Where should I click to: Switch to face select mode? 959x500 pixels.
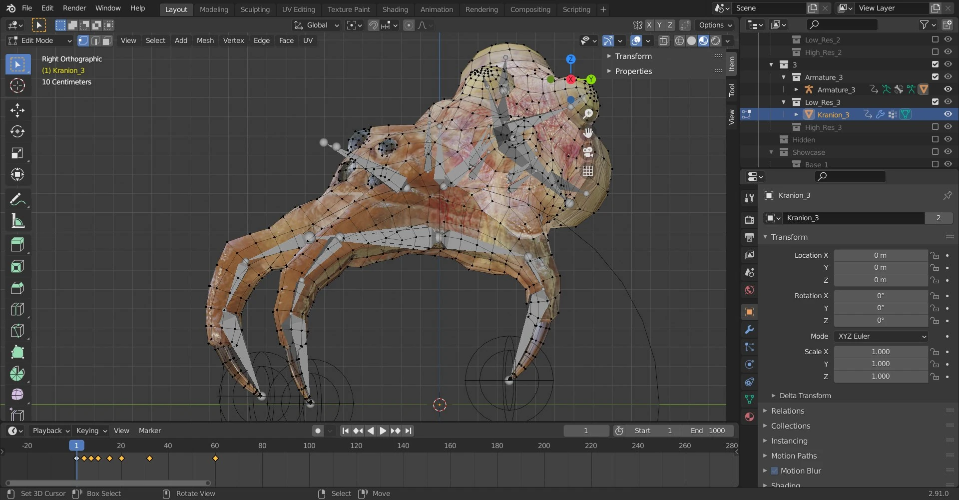pyautogui.click(x=106, y=41)
